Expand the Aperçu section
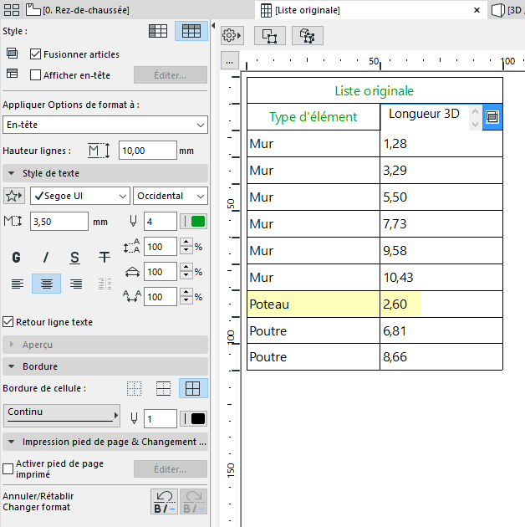 105,345
